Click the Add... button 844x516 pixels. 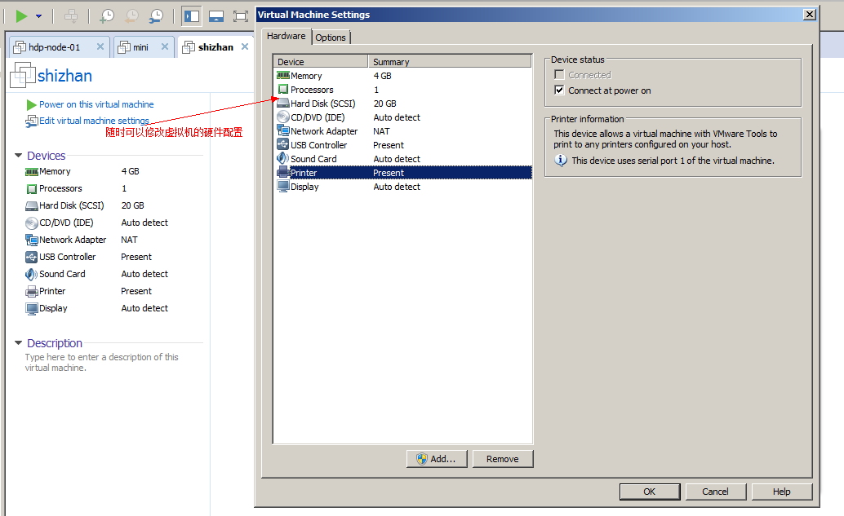[x=437, y=459]
